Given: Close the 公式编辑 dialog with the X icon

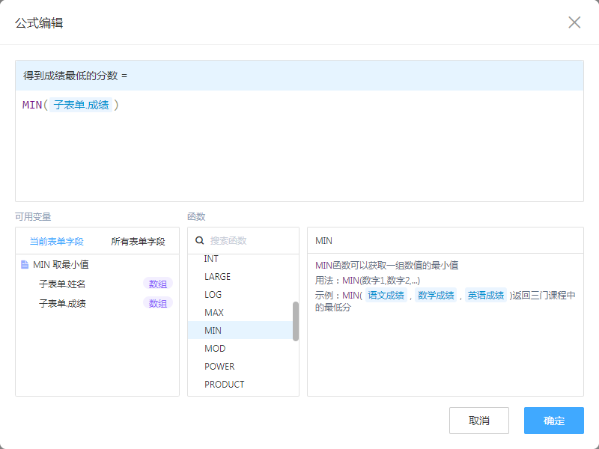Looking at the screenshot, I should click(574, 22).
